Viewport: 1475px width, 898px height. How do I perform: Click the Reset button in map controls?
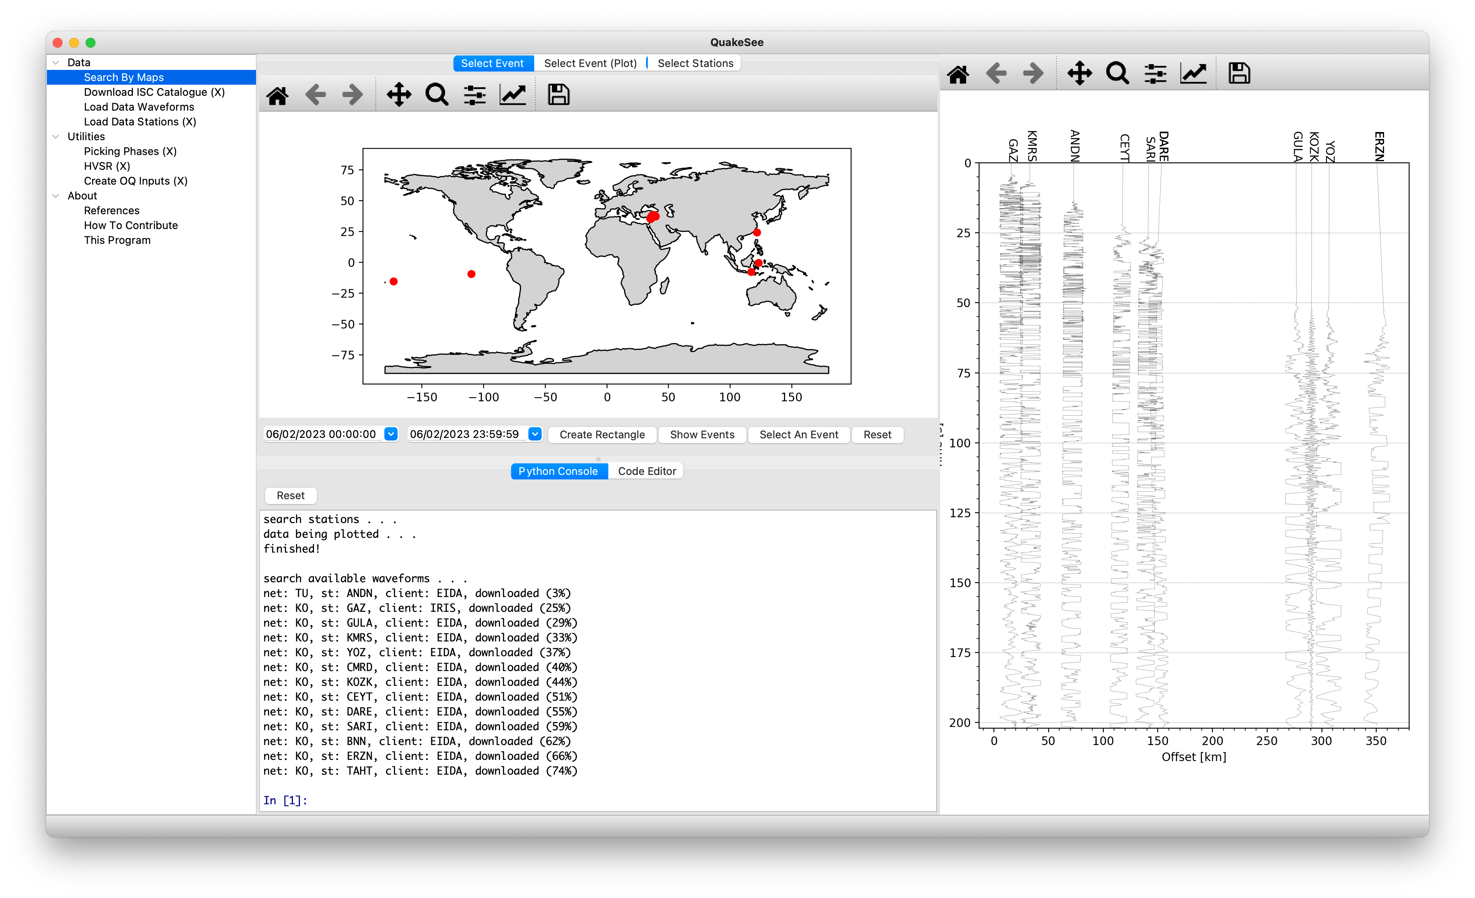(877, 434)
